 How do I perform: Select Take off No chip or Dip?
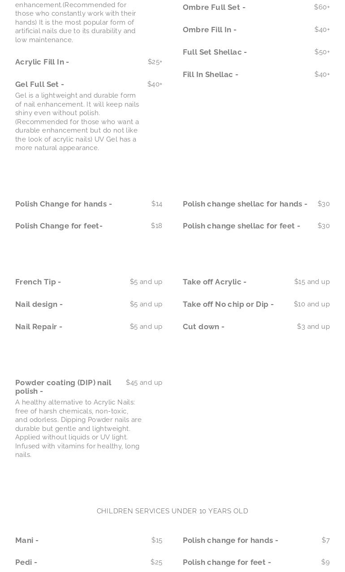click(x=228, y=304)
